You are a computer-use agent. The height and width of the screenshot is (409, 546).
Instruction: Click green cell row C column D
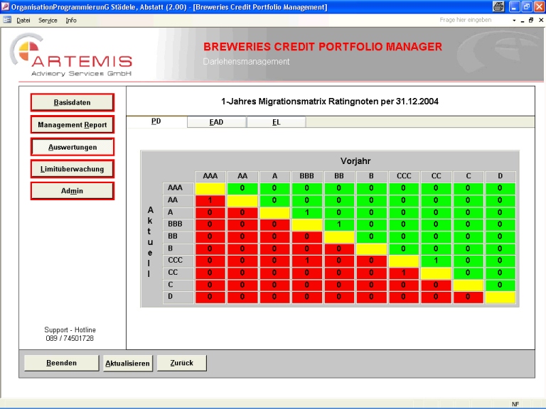(x=500, y=285)
